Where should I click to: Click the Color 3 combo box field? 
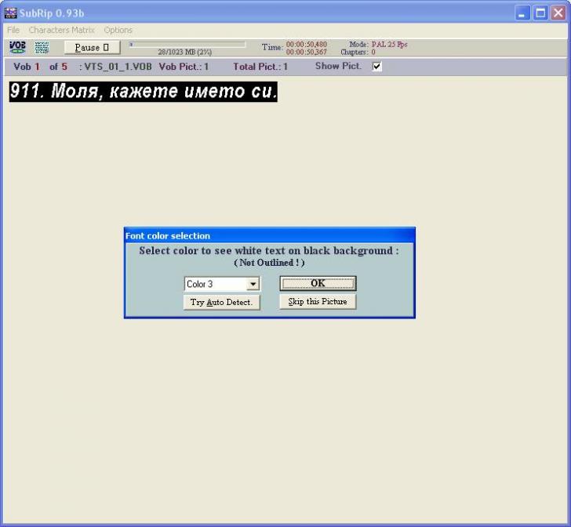tap(215, 284)
